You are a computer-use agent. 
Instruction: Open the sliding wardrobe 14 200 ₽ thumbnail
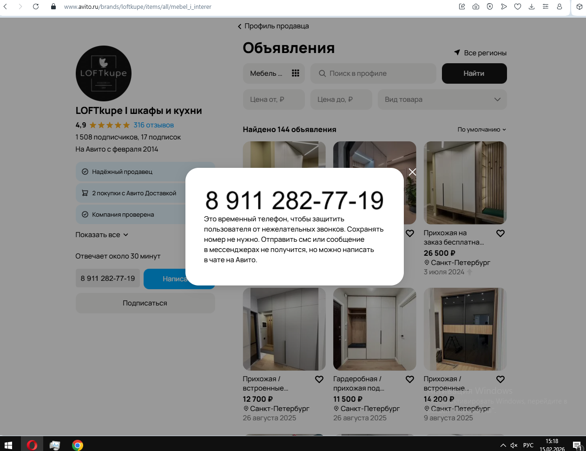pos(465,329)
